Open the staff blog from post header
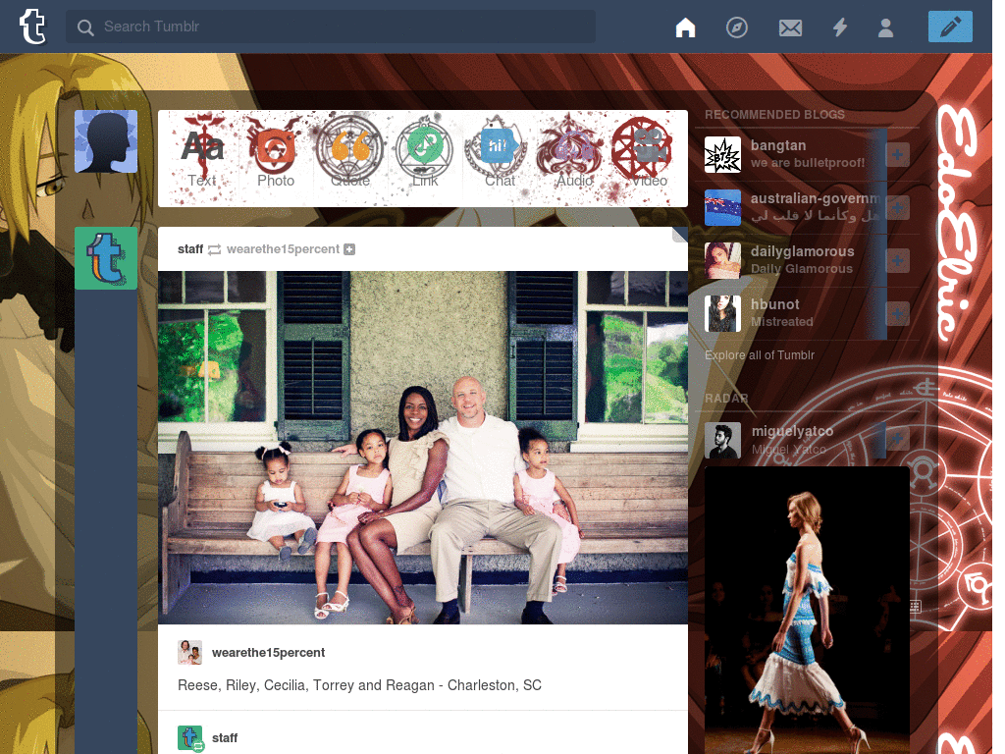Viewport: 1005px width, 754px height. pyautogui.click(x=190, y=248)
